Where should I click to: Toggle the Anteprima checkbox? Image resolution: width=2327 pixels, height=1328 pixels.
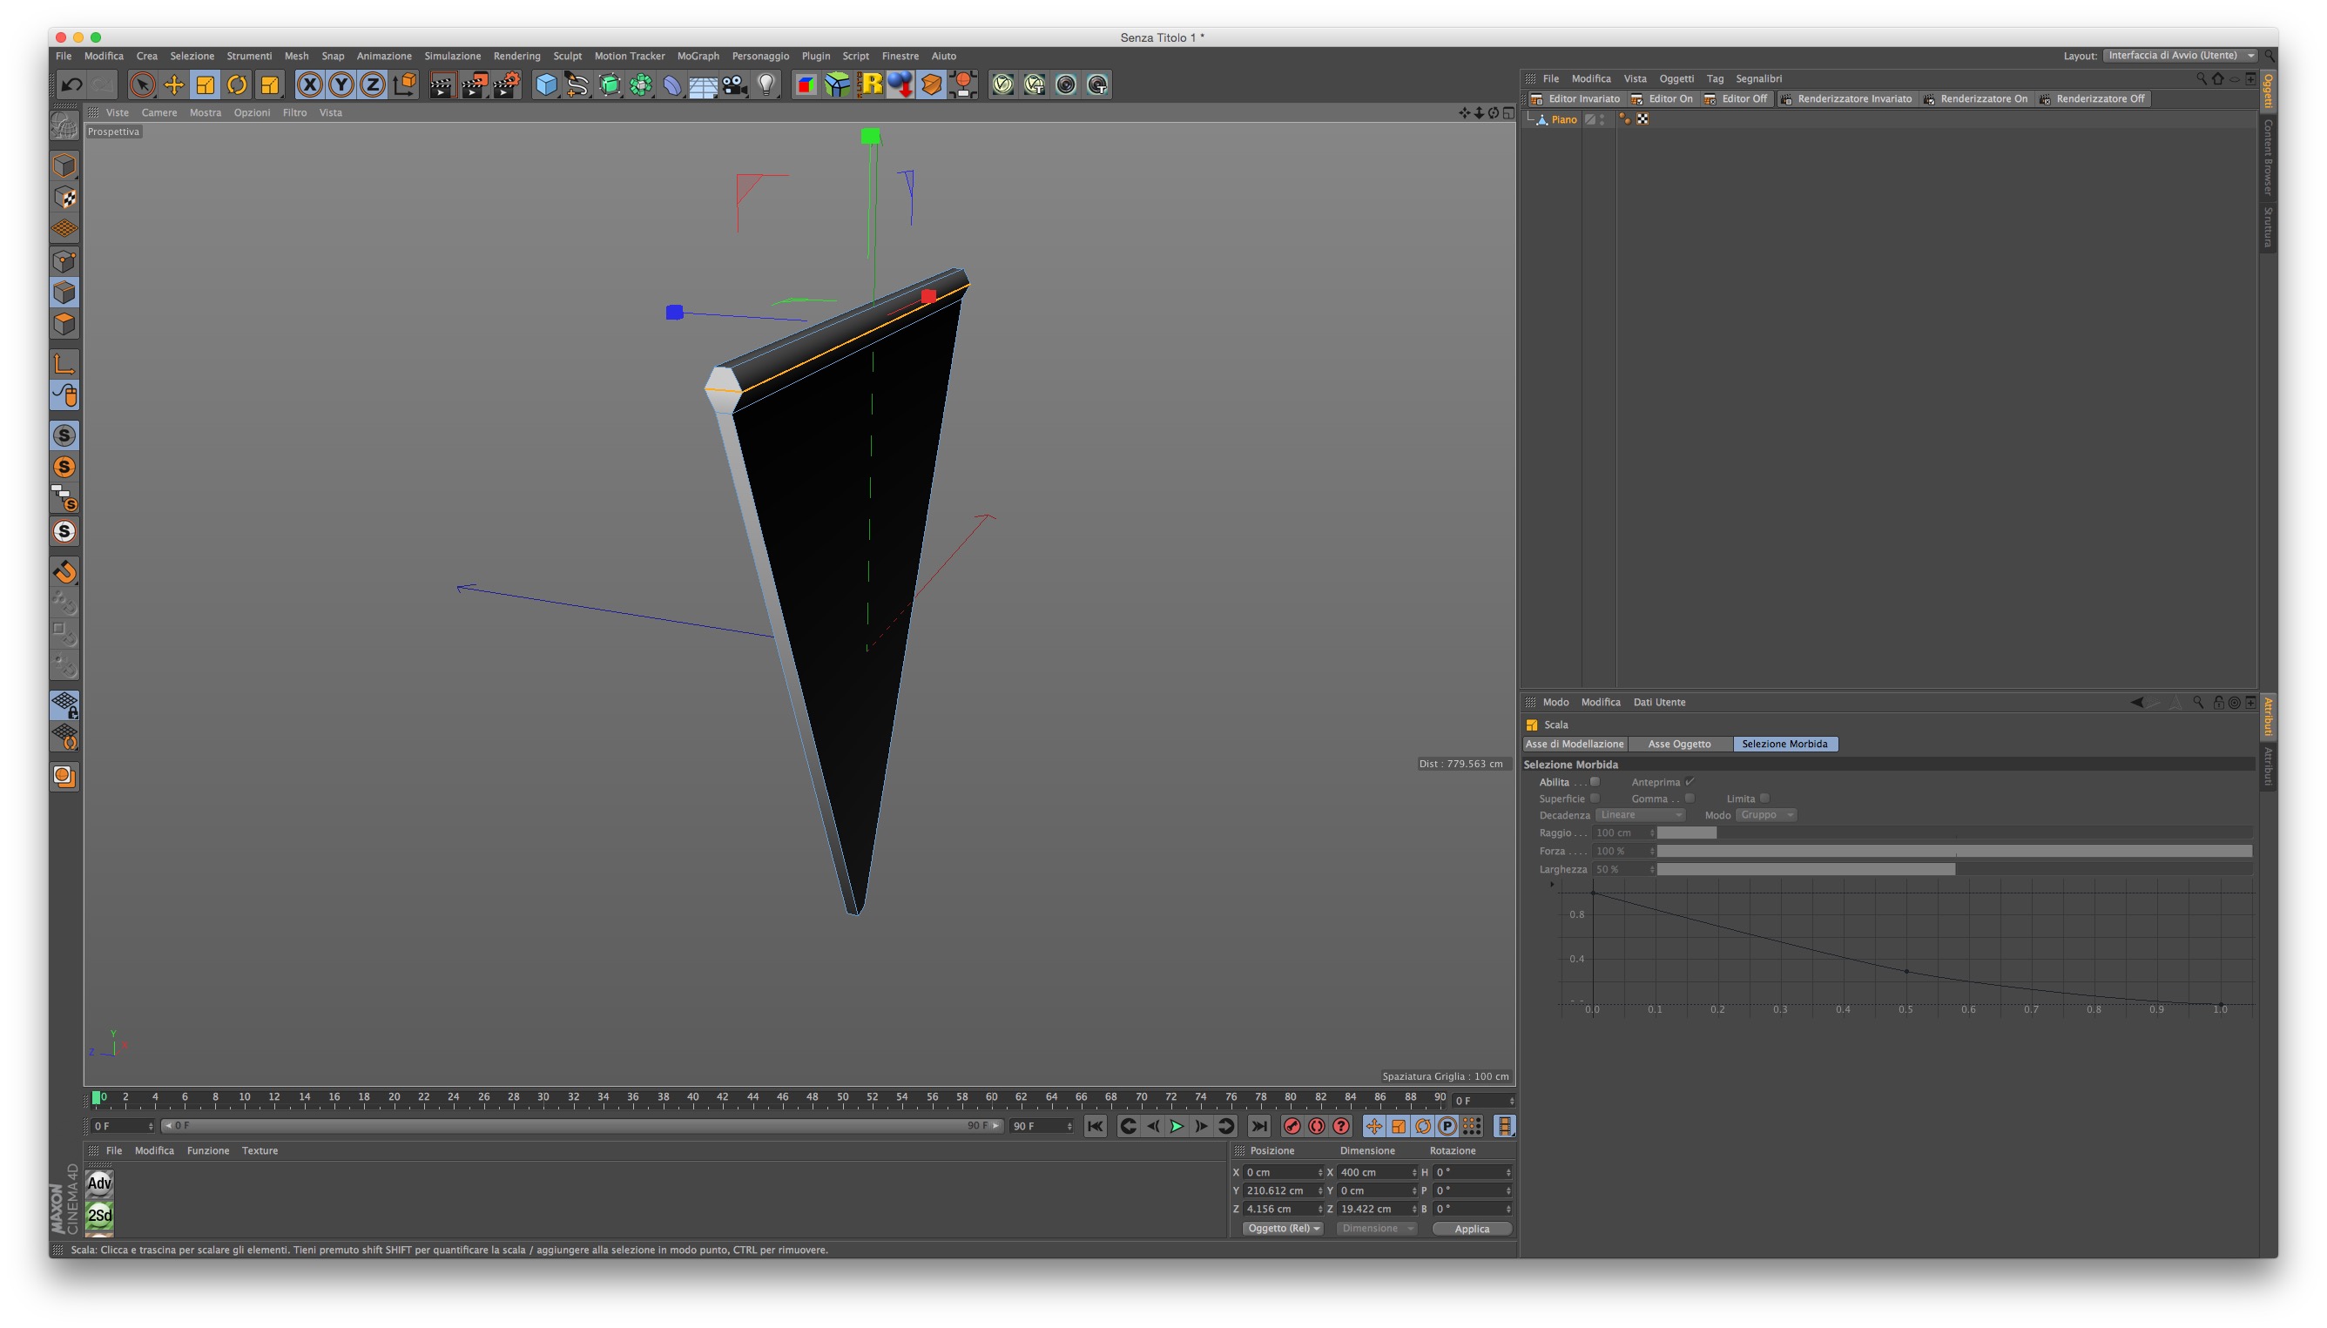point(1690,782)
